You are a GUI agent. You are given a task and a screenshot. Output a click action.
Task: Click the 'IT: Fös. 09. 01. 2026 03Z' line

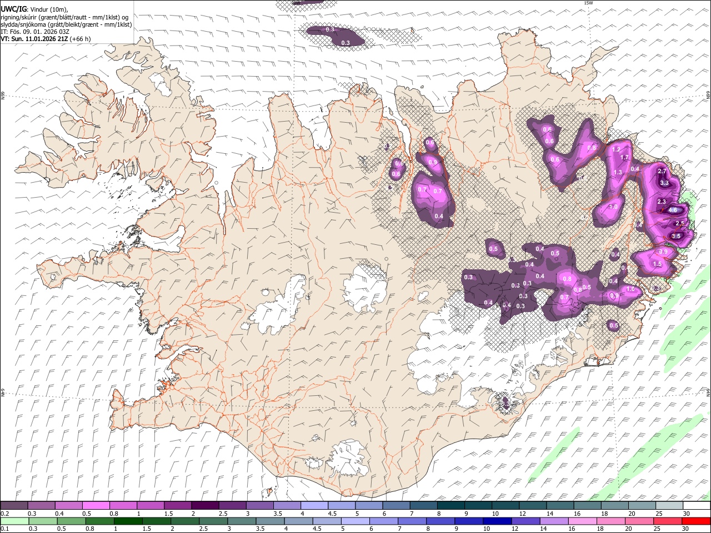click(35, 32)
